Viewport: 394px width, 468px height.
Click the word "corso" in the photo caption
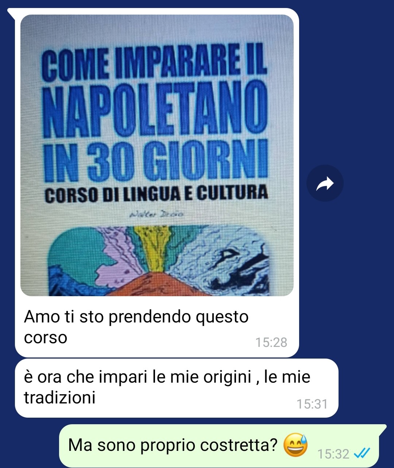[46, 337]
